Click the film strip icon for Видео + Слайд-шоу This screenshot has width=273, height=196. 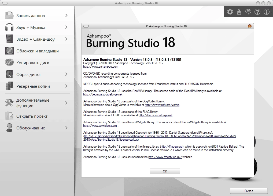[x=9, y=39]
